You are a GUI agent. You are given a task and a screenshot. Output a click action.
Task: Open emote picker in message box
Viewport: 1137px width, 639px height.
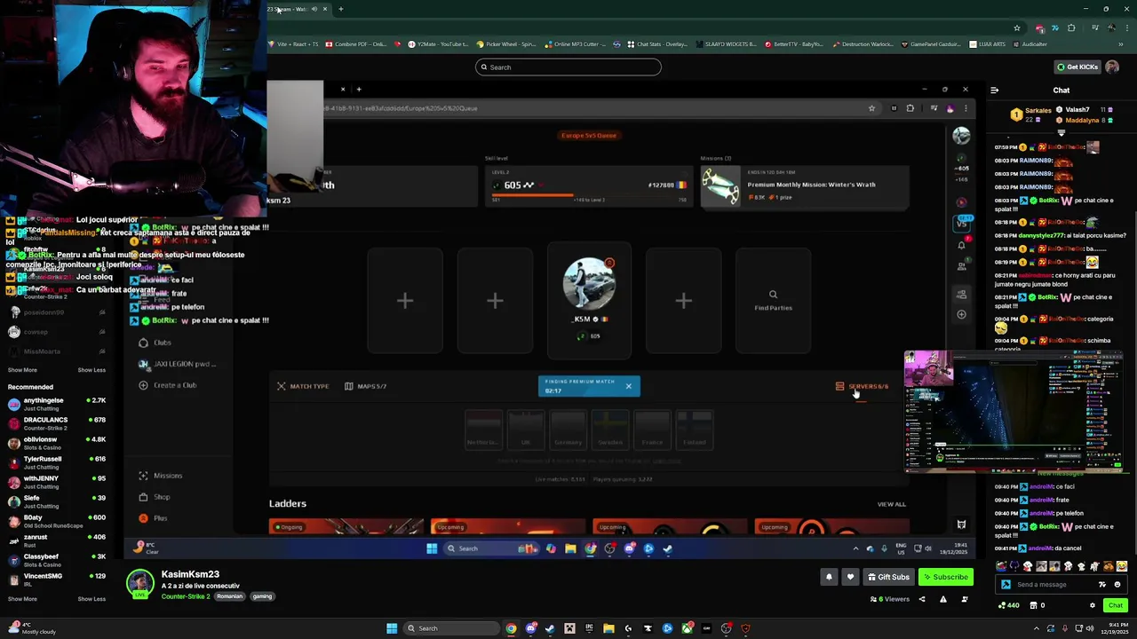(1117, 585)
